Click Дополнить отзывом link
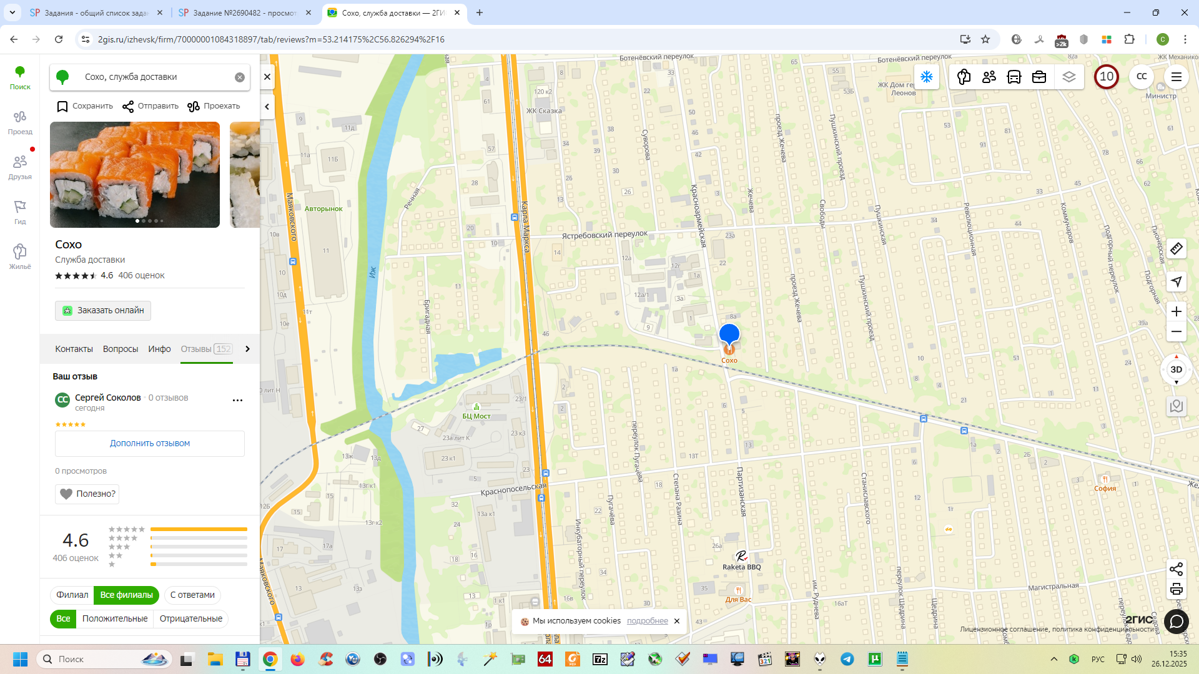 click(x=150, y=443)
